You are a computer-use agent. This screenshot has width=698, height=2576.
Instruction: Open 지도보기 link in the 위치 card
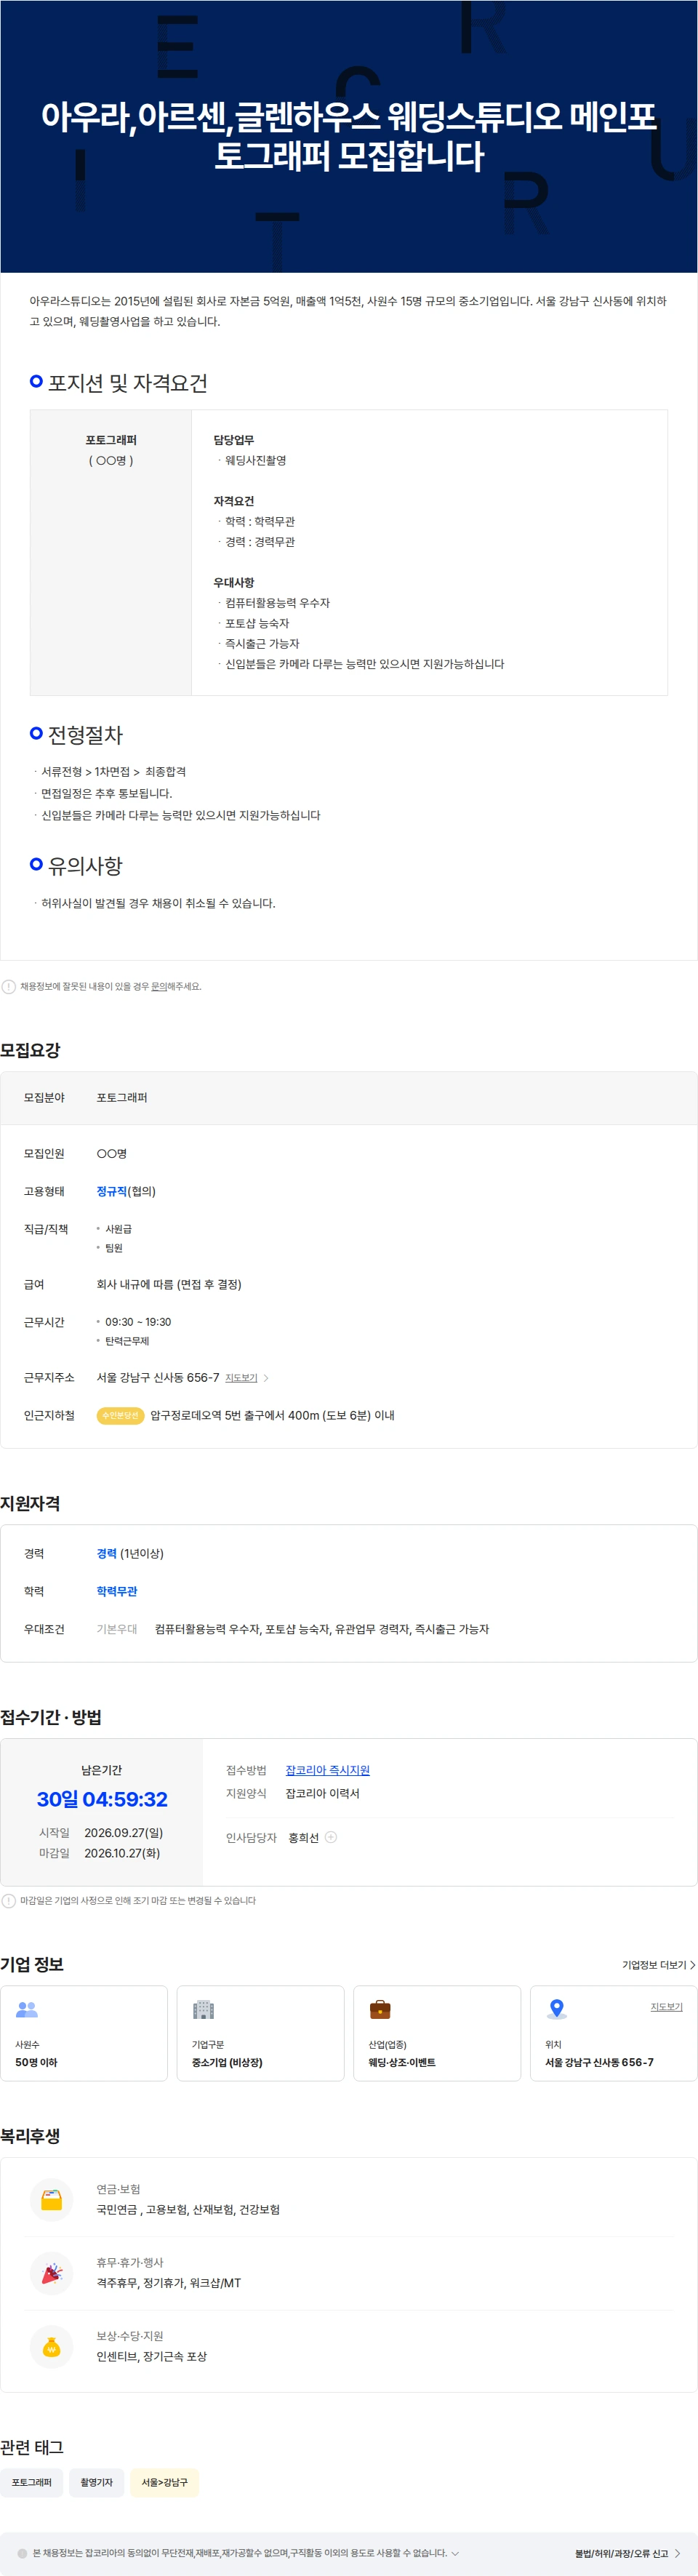pos(666,2007)
